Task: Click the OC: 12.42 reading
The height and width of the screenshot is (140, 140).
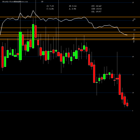Action: (x=96, y=6)
